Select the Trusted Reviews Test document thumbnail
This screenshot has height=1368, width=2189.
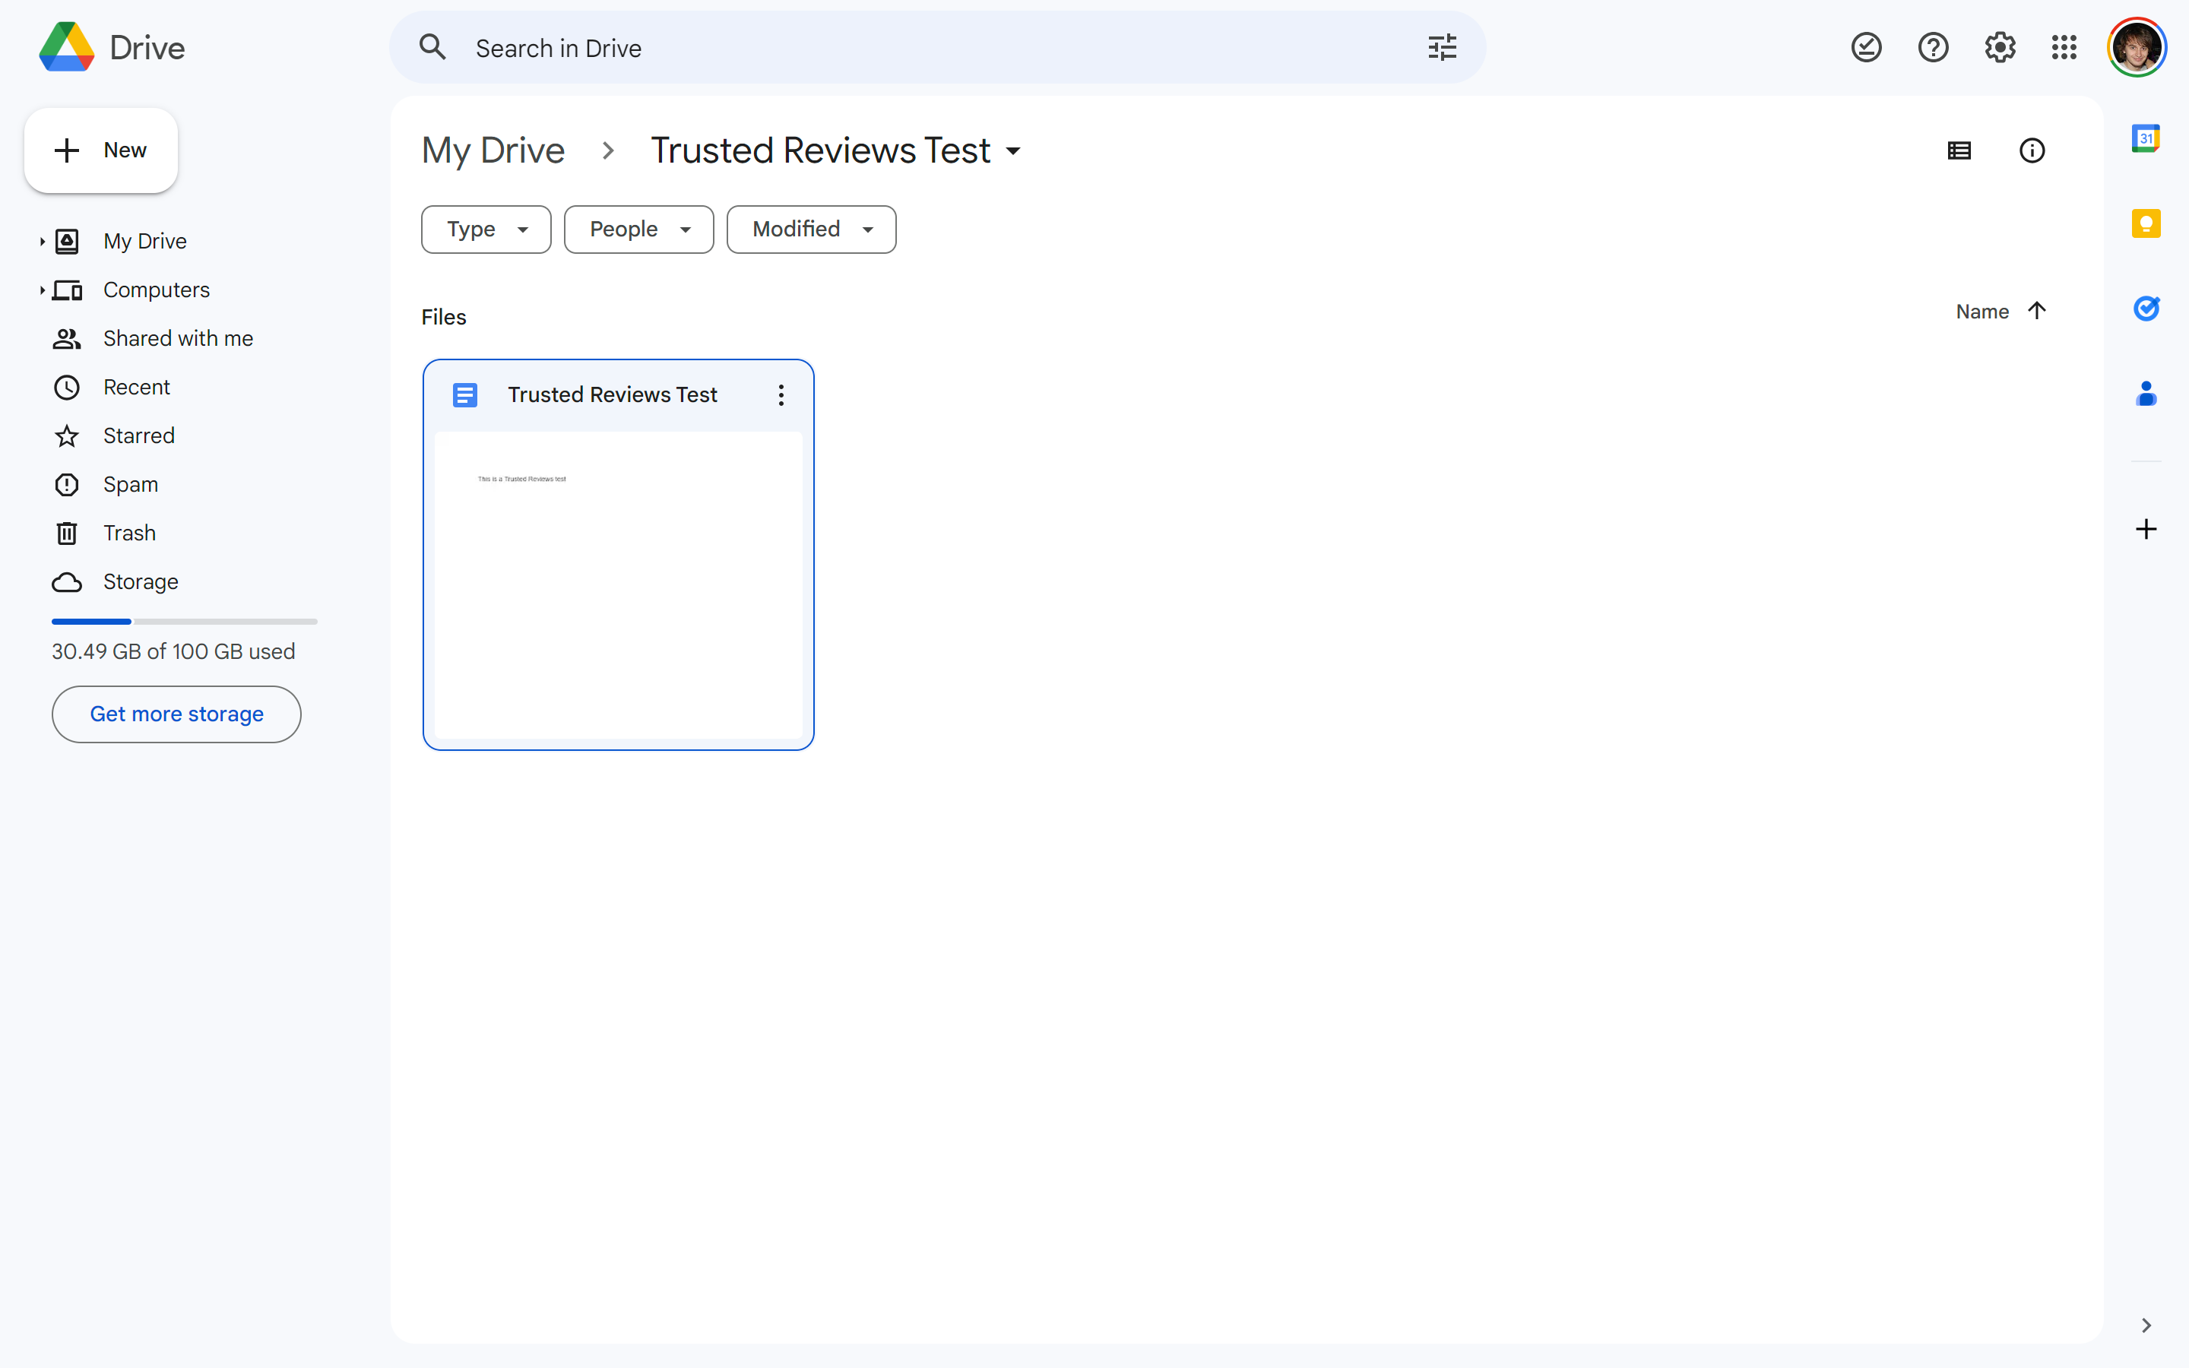coord(619,585)
